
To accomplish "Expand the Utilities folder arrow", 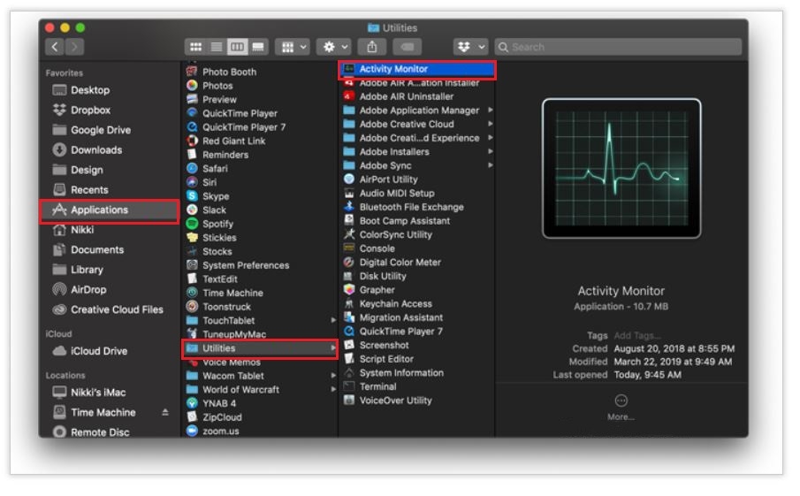I will click(333, 348).
